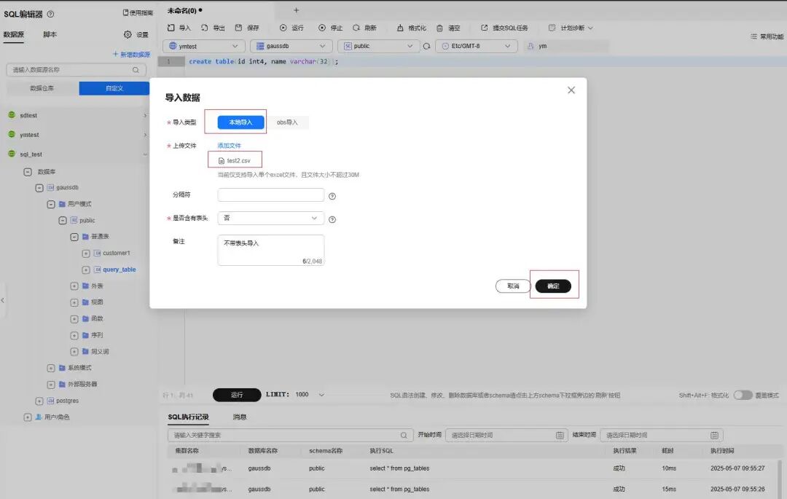Select obs导入 import type
Screen dimensions: 787x499
click(287, 122)
